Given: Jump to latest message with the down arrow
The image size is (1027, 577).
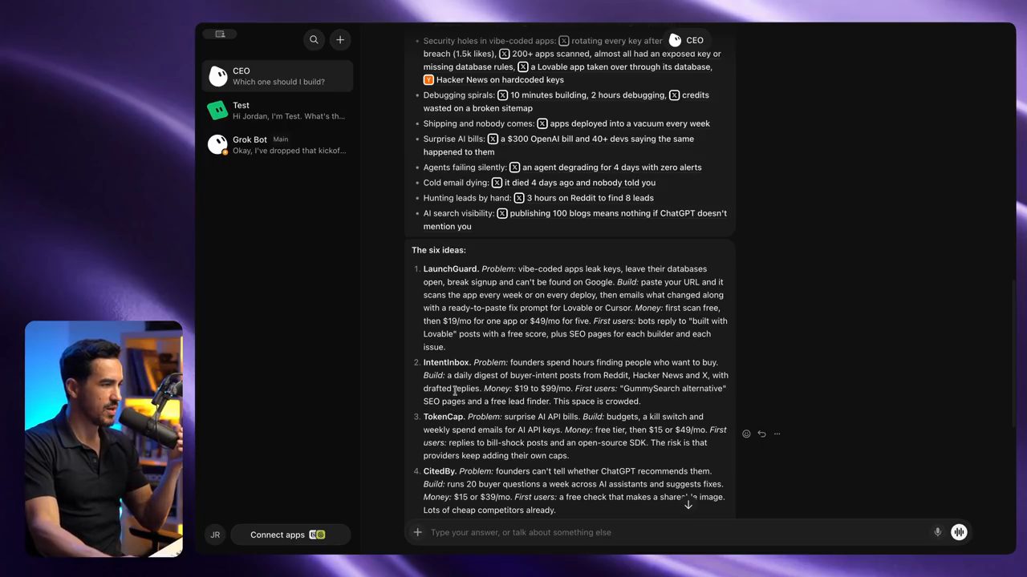Looking at the screenshot, I should tap(688, 504).
